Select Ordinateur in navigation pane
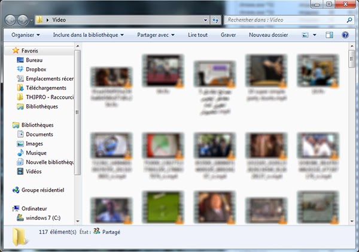The image size is (359, 252). point(34,208)
